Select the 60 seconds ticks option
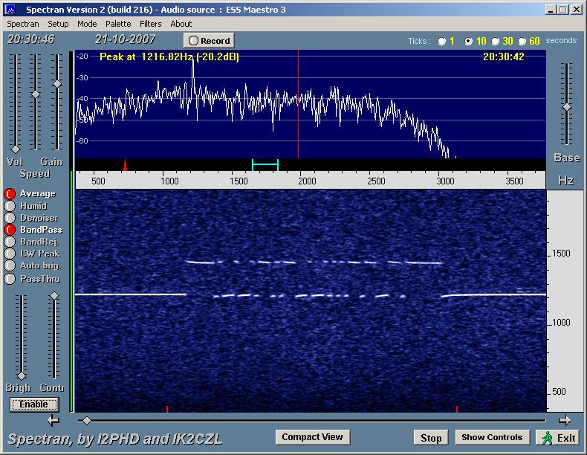Image resolution: width=587 pixels, height=455 pixels. point(522,41)
